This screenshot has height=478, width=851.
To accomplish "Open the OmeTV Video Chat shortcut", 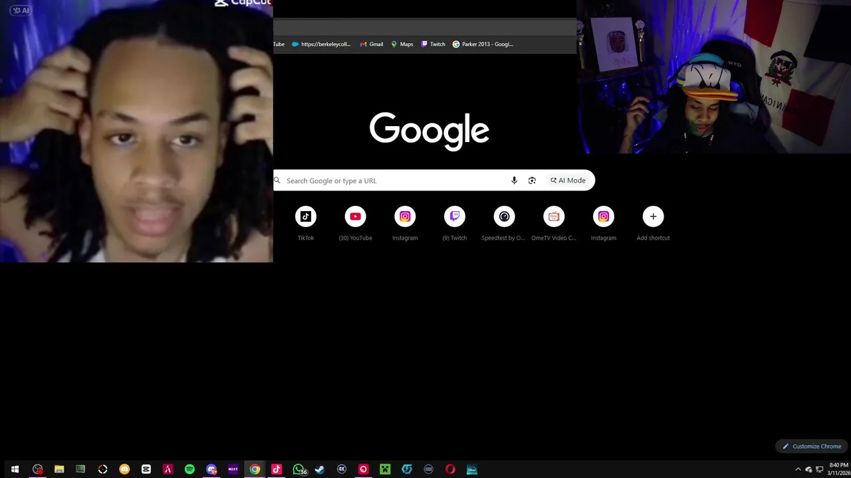I will tap(554, 224).
